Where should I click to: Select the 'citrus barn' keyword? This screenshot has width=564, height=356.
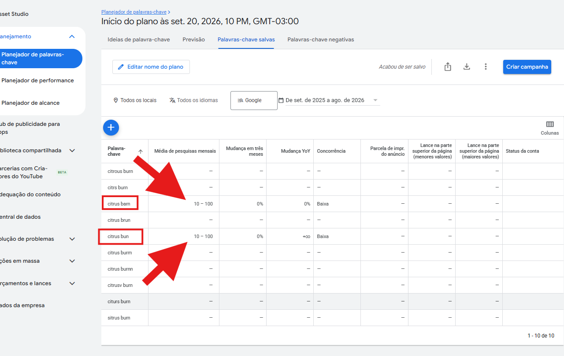[x=119, y=204]
